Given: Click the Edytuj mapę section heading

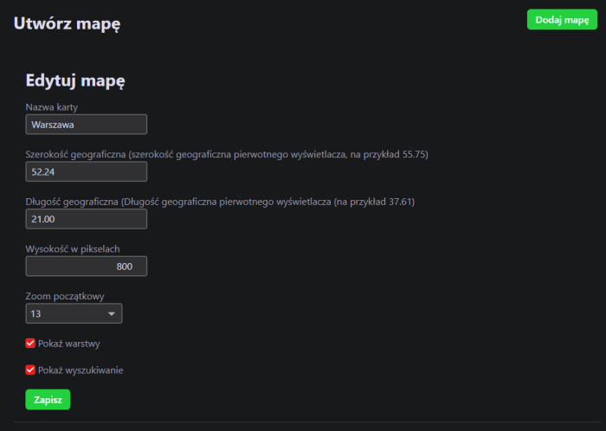Looking at the screenshot, I should (x=75, y=81).
